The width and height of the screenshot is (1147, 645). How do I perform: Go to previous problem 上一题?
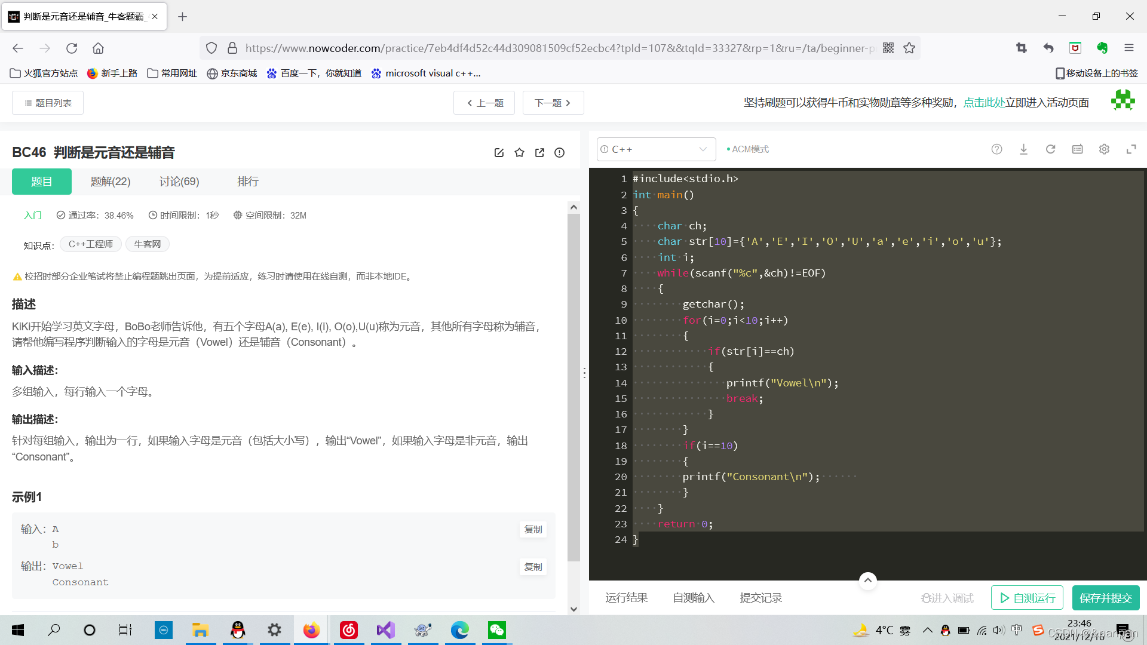click(484, 103)
